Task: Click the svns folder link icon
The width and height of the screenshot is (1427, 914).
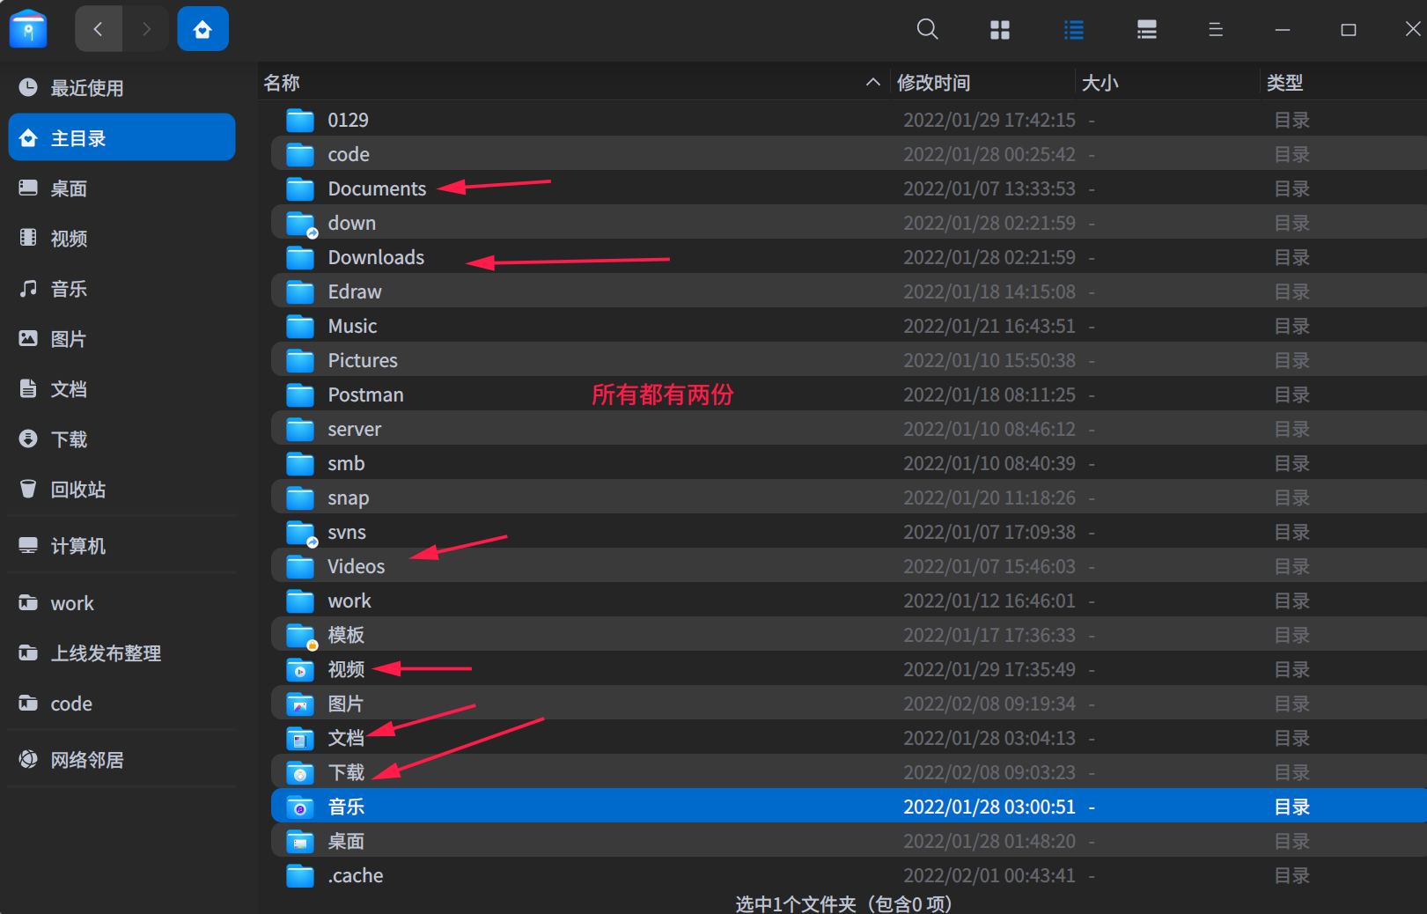Action: tap(301, 533)
